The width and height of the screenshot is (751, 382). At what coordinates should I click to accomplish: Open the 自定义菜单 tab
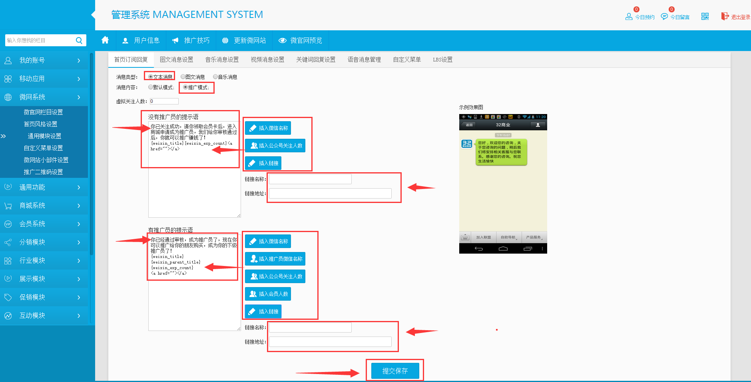point(406,60)
